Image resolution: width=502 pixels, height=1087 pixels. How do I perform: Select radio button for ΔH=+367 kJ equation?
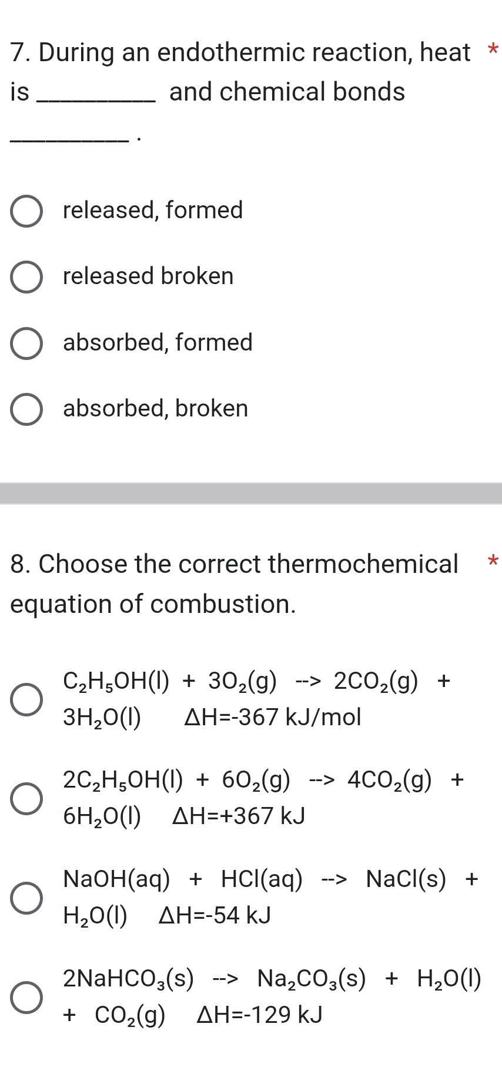point(26,798)
